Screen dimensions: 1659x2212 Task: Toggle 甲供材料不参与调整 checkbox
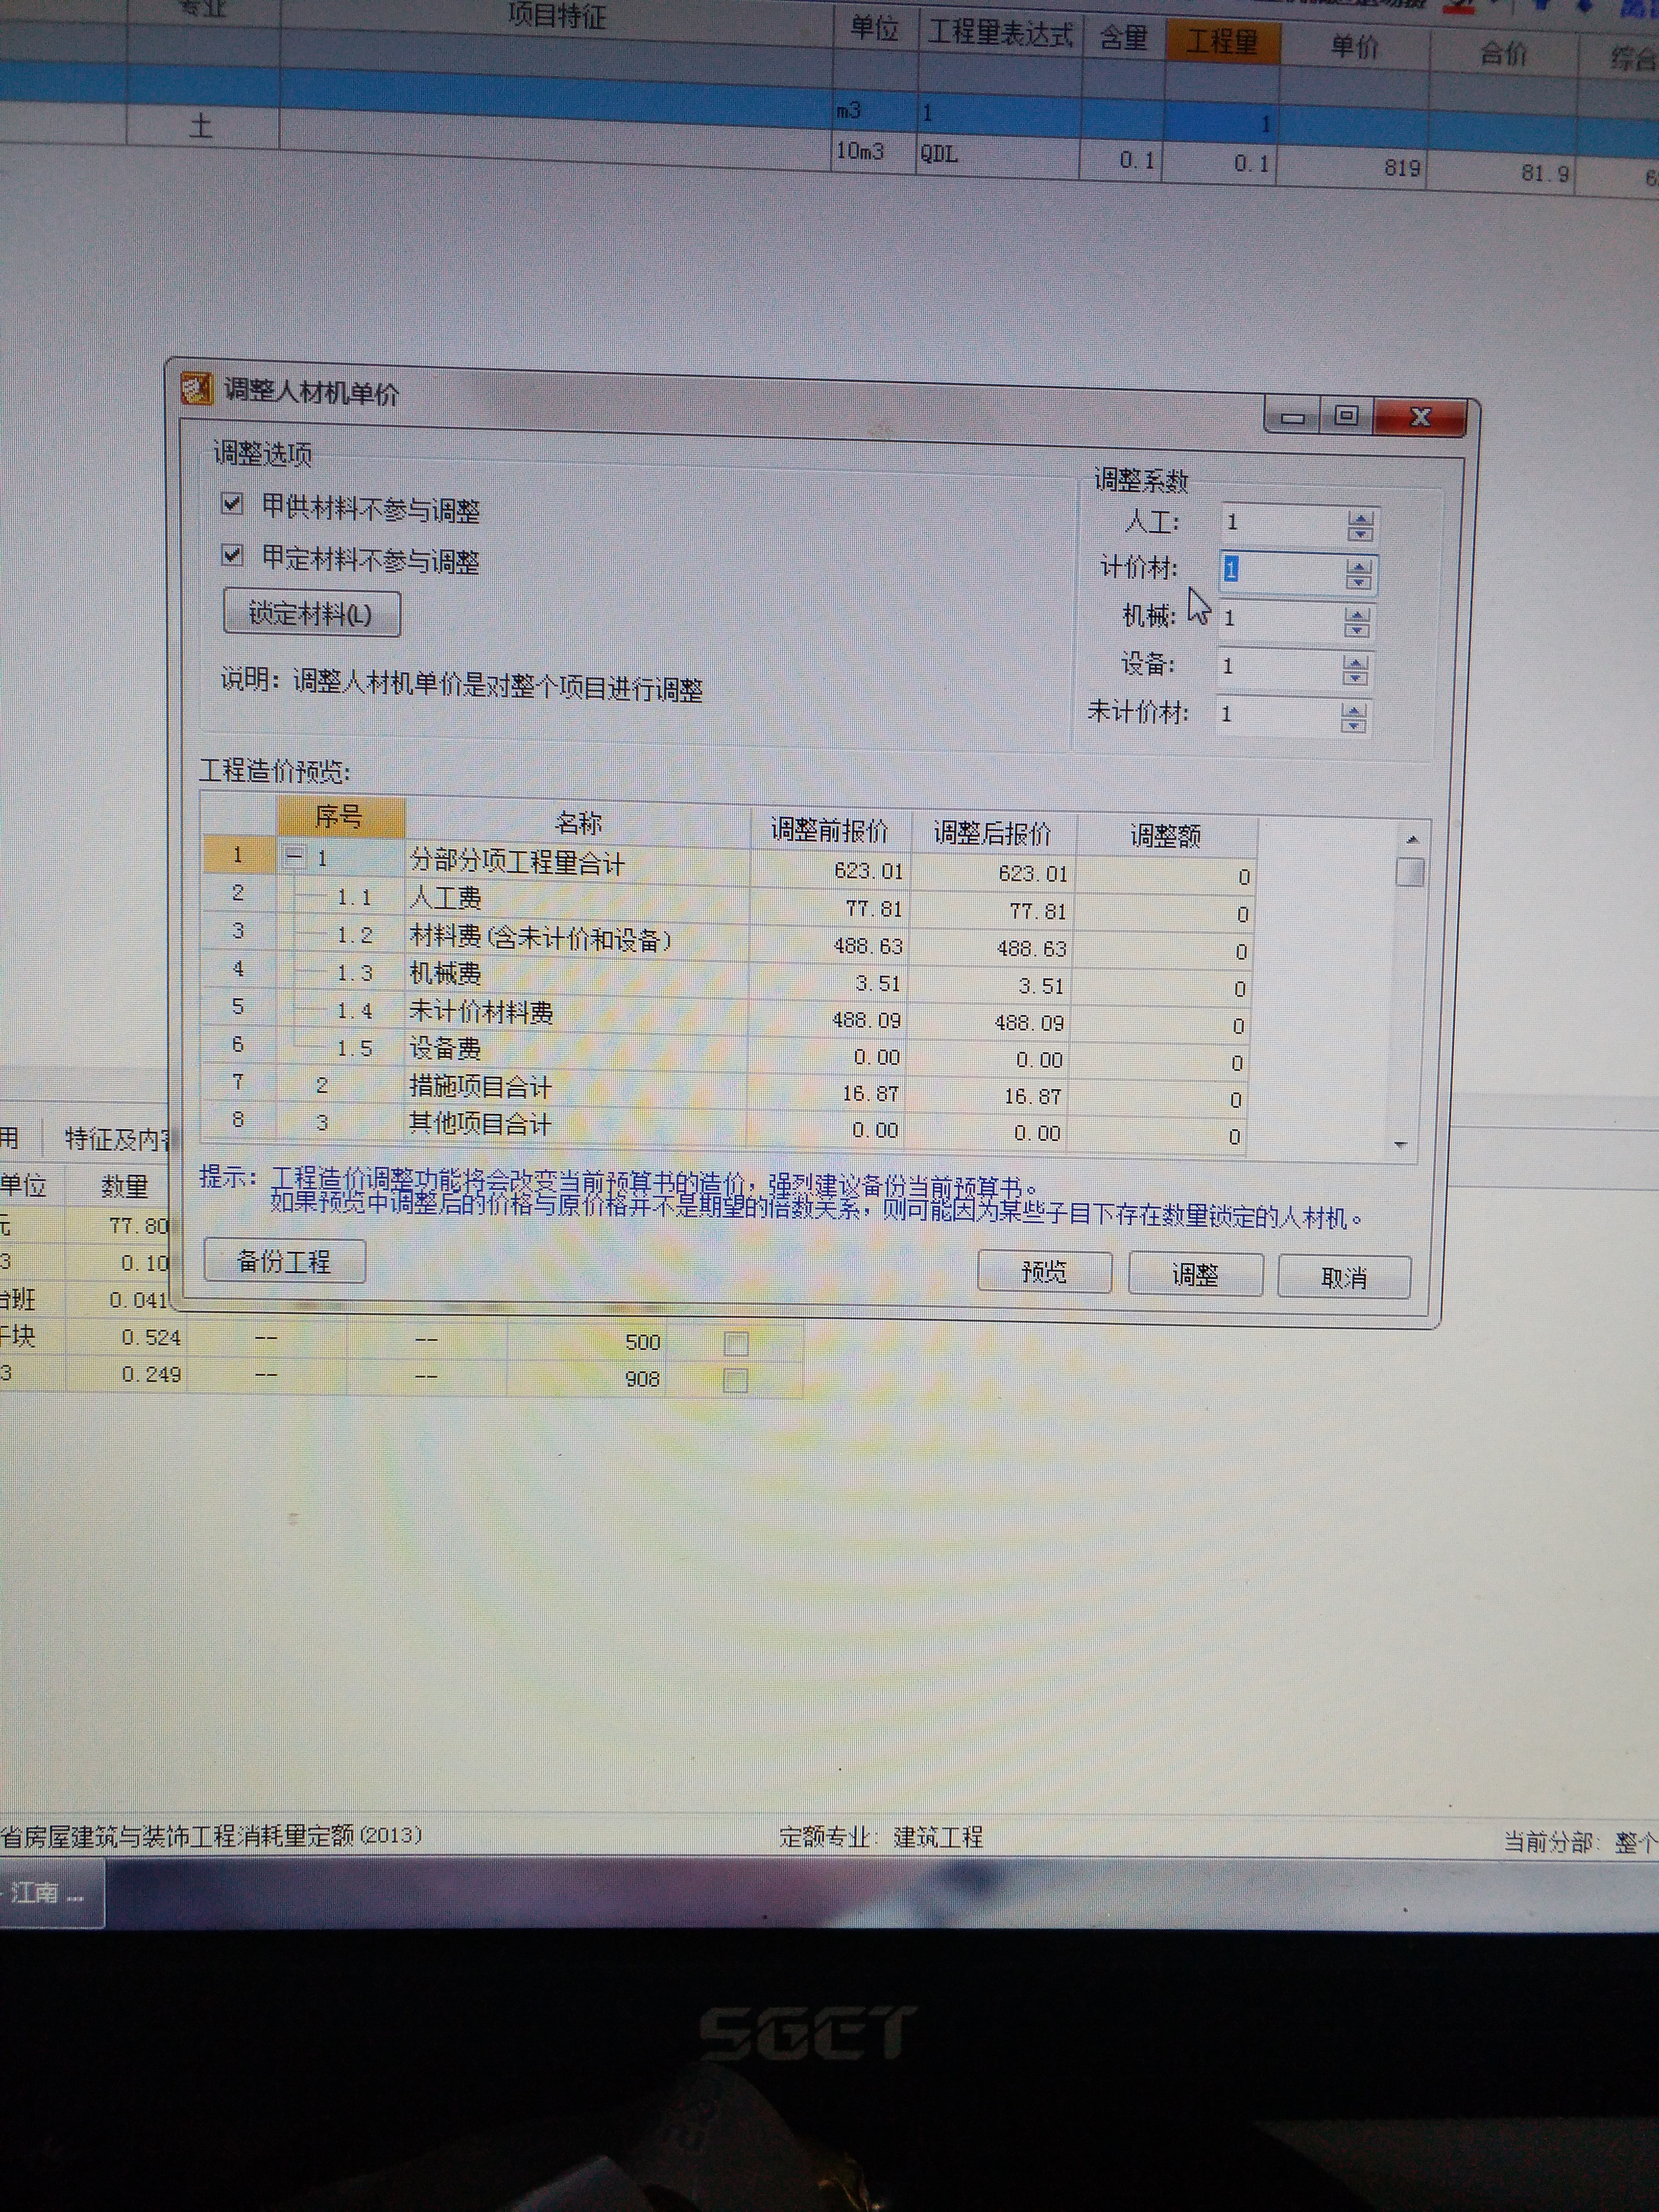(232, 503)
